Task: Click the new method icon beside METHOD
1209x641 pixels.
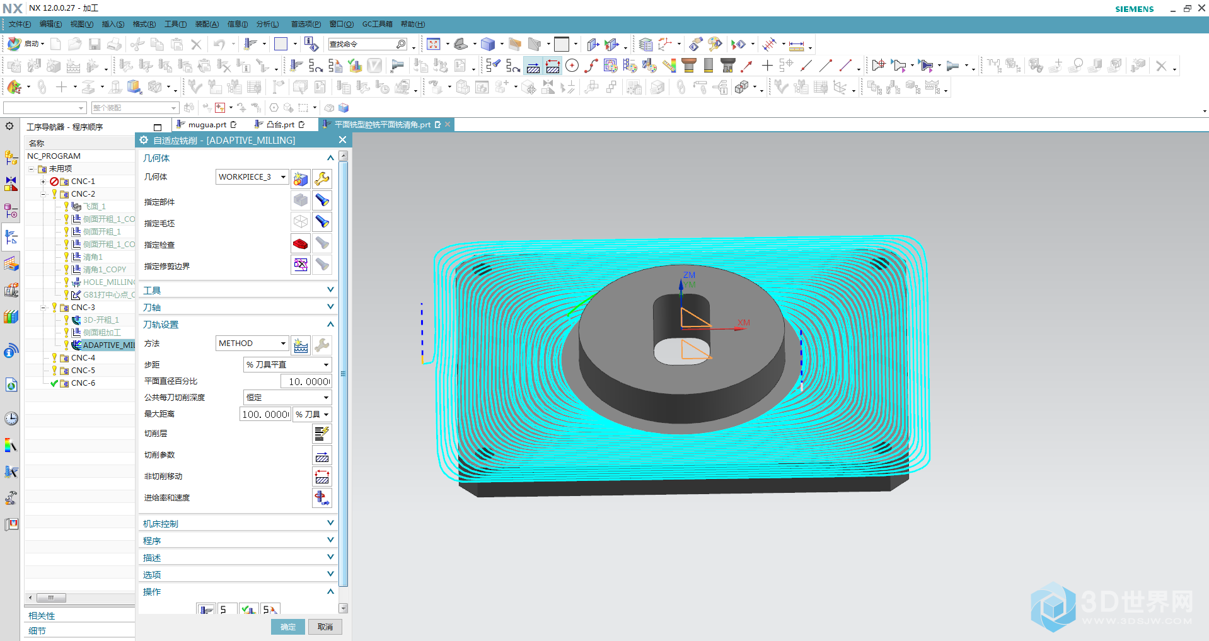Action: tap(301, 345)
